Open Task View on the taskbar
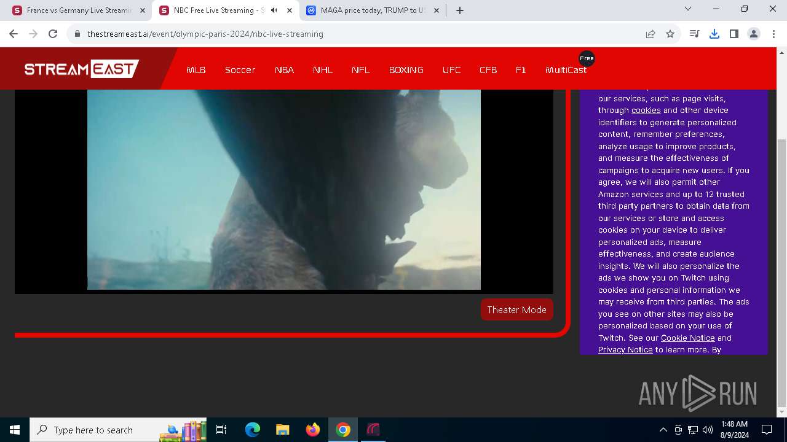This screenshot has width=787, height=442. [x=221, y=430]
